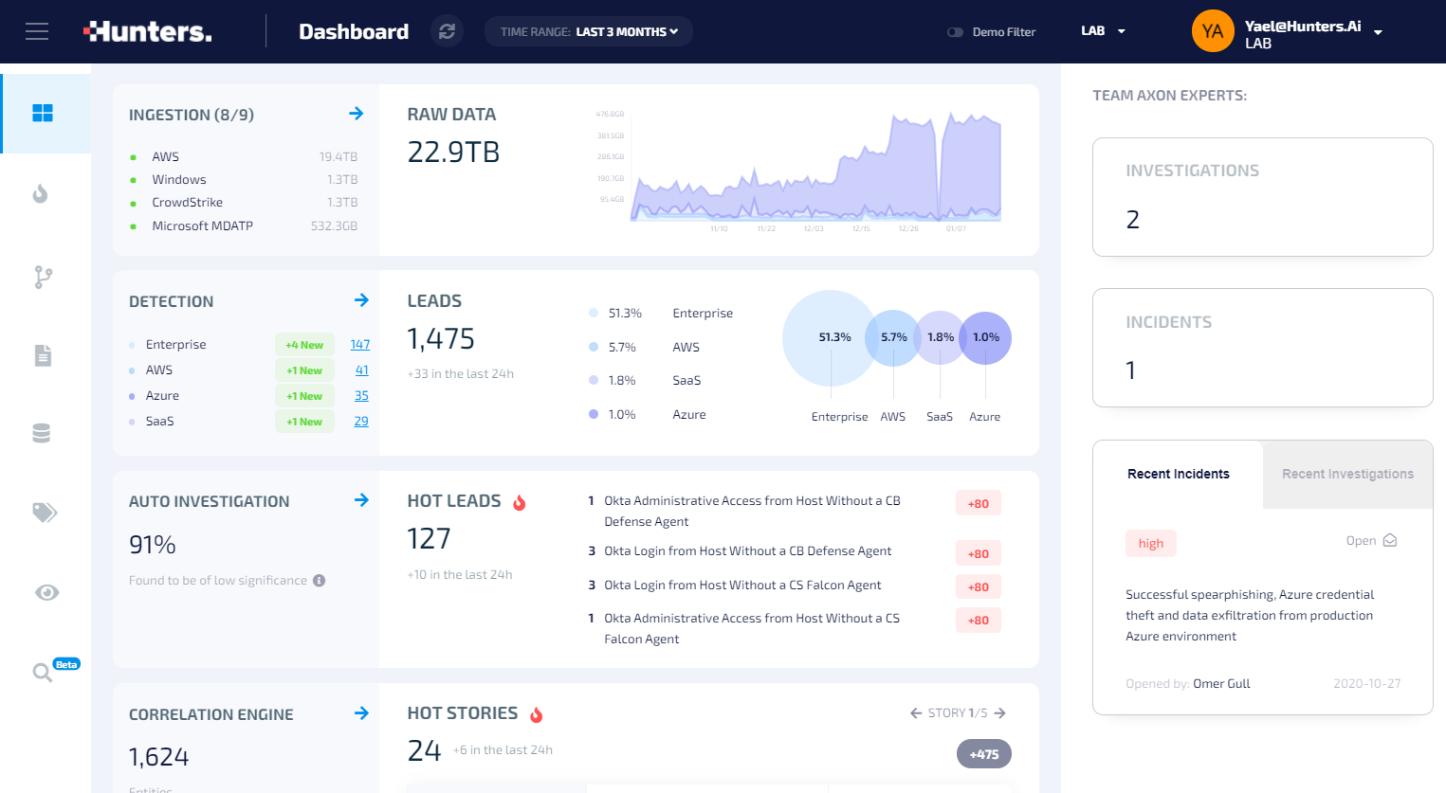
Task: Switch to Recent Investigations tab
Action: coord(1347,474)
